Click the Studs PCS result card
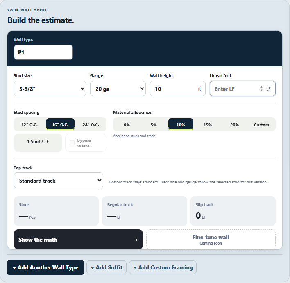This screenshot has width=290, height=283. click(x=57, y=211)
